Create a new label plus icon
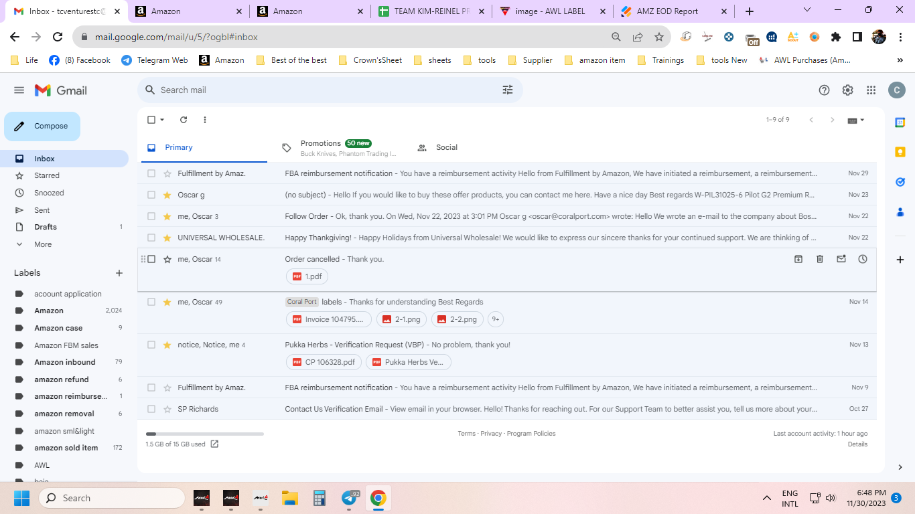915x514 pixels. click(x=119, y=273)
